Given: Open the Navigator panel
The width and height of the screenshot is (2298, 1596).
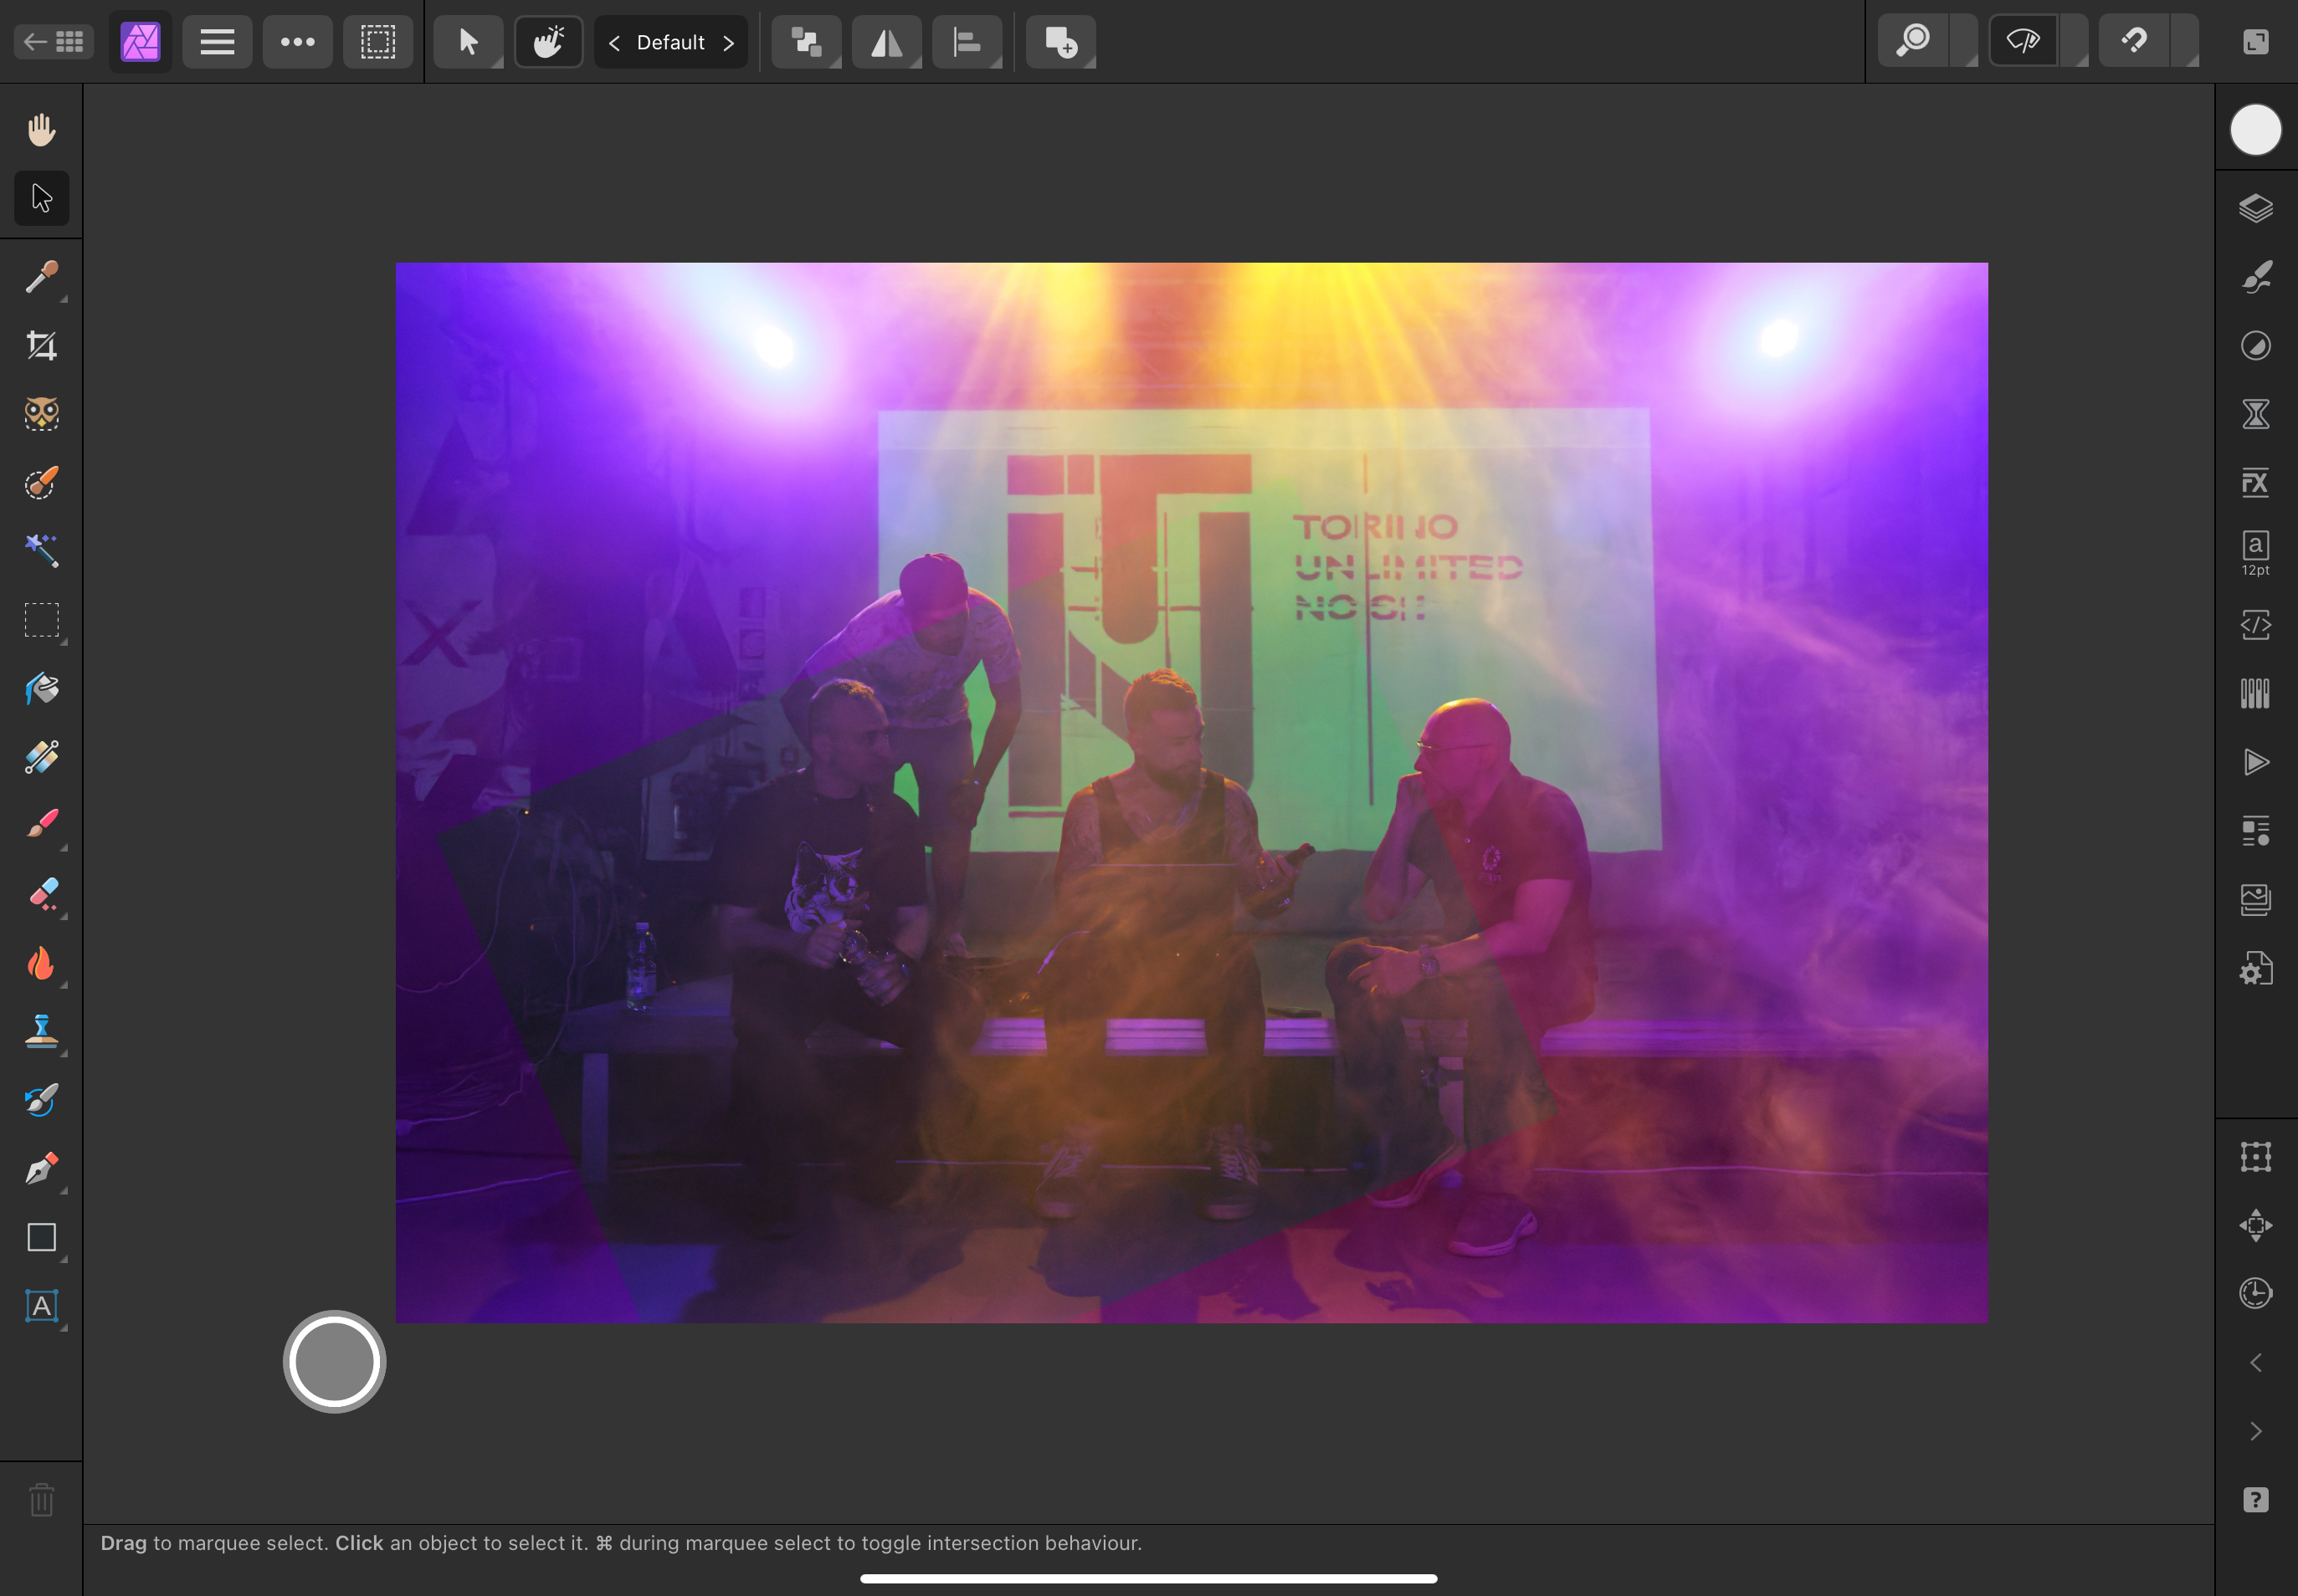Looking at the screenshot, I should [x=2256, y=1225].
